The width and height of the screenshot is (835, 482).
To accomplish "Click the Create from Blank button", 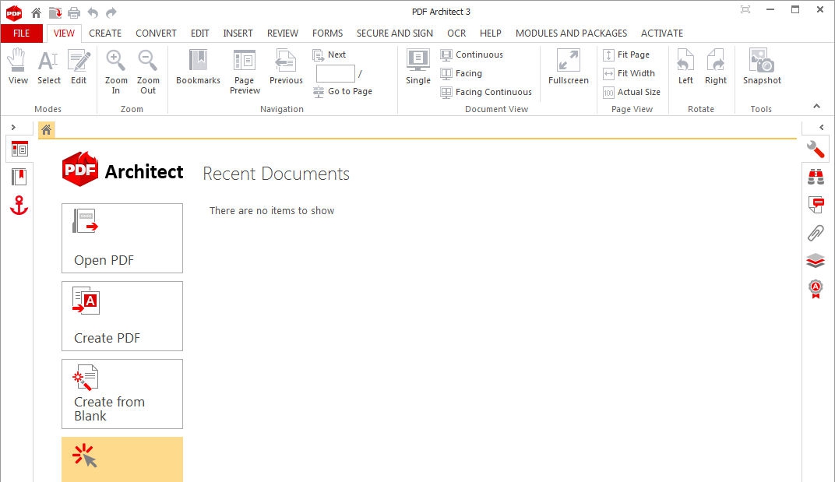I will pyautogui.click(x=122, y=394).
